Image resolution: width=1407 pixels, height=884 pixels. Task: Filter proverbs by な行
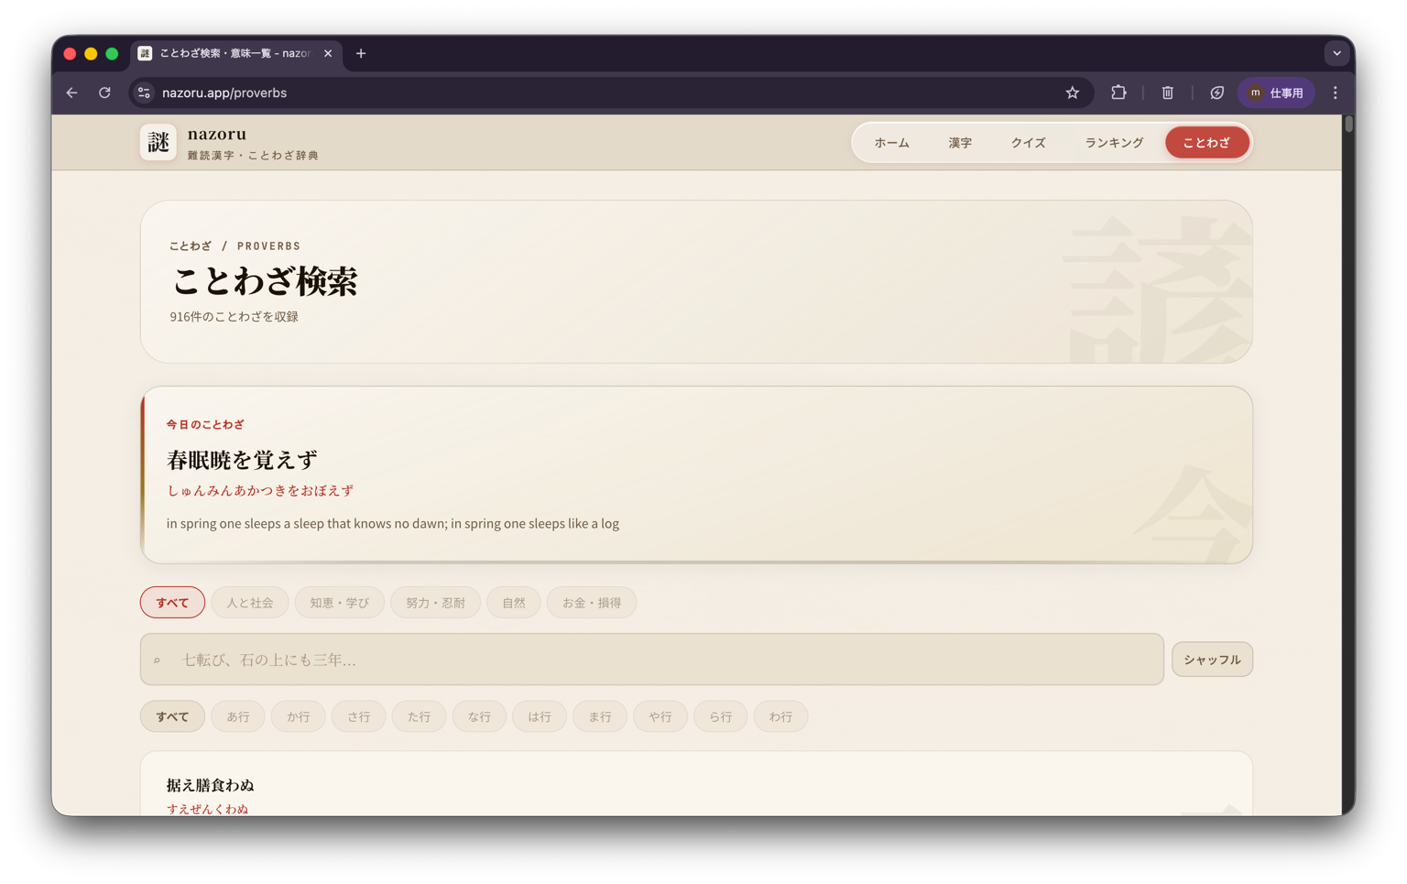(x=479, y=716)
